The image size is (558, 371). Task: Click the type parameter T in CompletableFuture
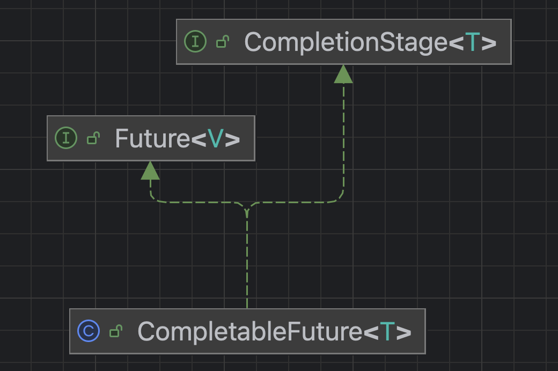(387, 331)
